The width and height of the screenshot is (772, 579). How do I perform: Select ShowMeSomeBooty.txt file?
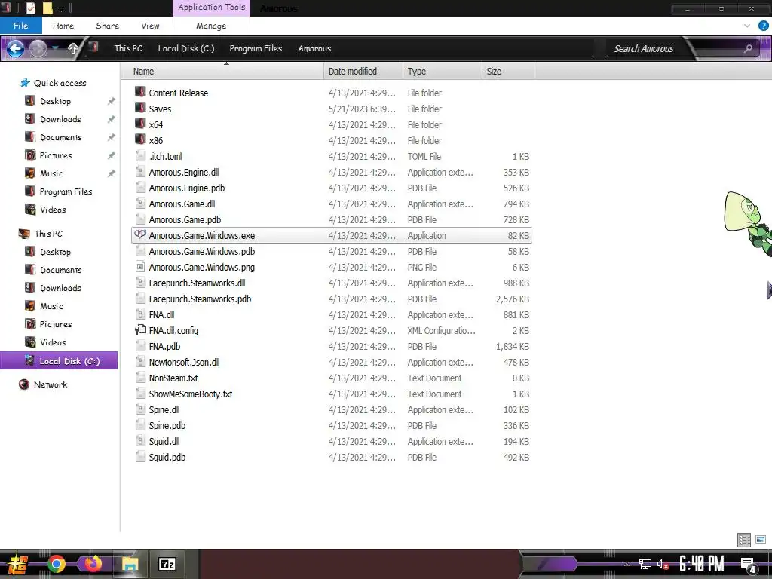(332, 394)
